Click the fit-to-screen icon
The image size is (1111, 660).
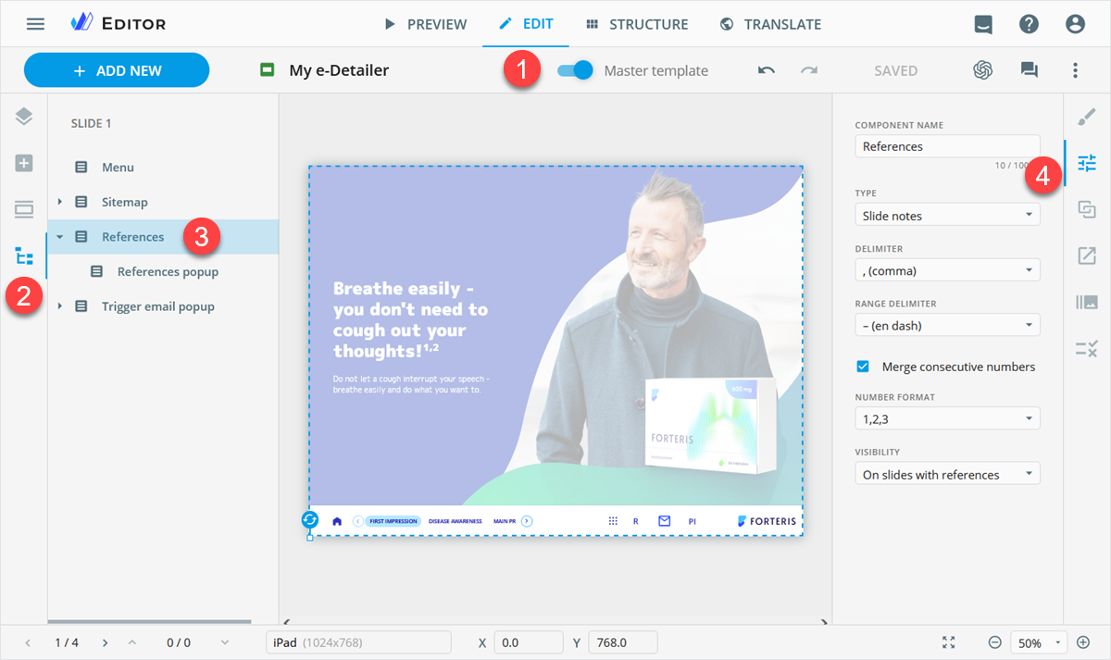948,642
